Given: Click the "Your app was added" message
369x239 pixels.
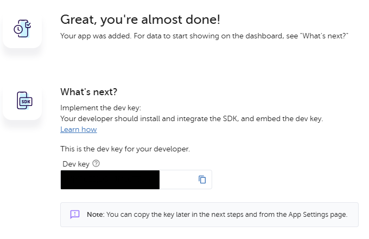Looking at the screenshot, I should [x=204, y=36].
